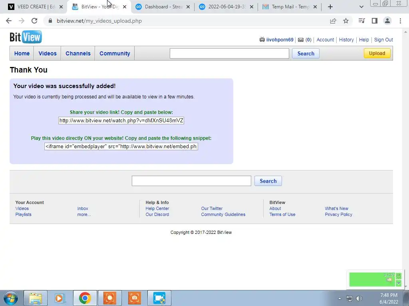
Task: Click the TV channel icon by username
Action: point(262,39)
